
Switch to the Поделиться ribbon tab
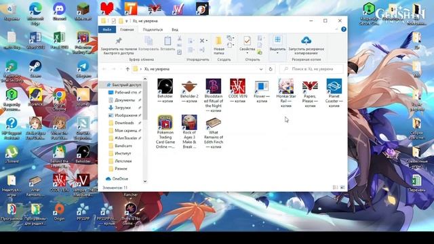[x=153, y=30]
